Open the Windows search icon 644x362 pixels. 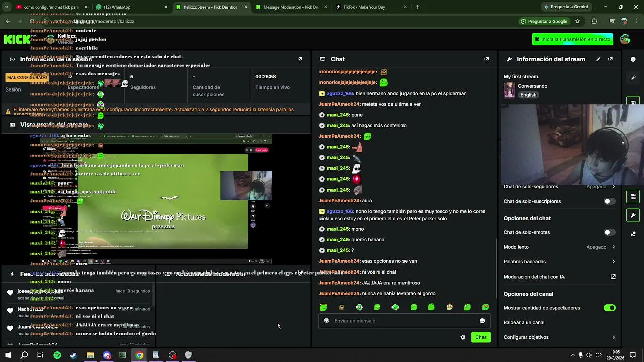(x=24, y=355)
